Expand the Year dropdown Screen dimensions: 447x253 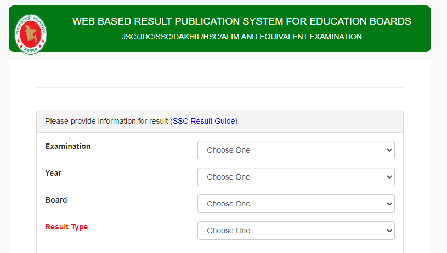(x=296, y=177)
